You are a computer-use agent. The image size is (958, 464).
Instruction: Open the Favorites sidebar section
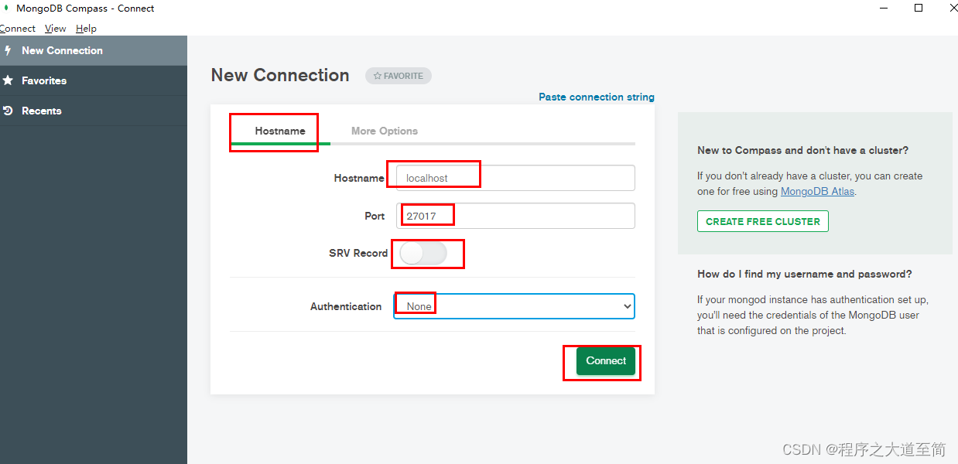point(94,80)
